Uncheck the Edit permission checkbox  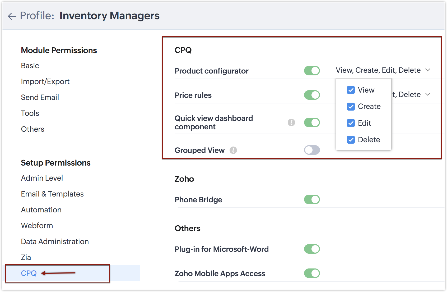[351, 123]
